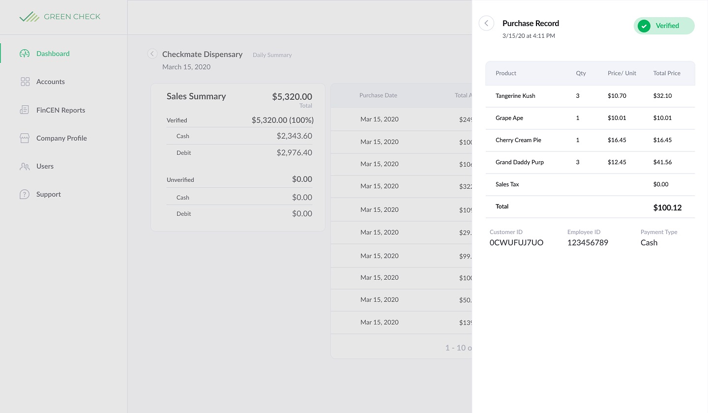Click the Support question mark icon

[25, 194]
